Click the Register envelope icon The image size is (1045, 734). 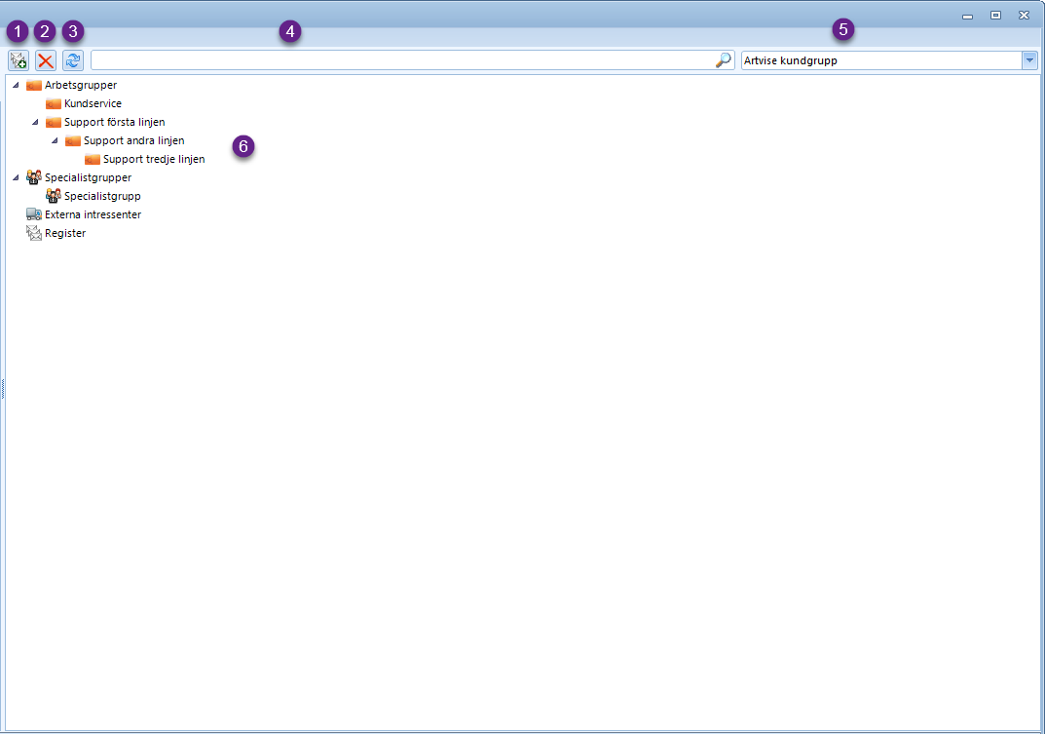pyautogui.click(x=33, y=233)
